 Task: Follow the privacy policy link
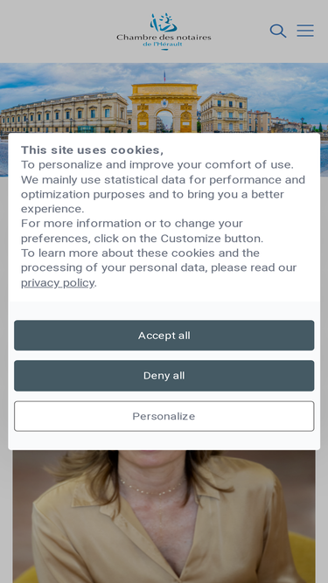tap(58, 283)
